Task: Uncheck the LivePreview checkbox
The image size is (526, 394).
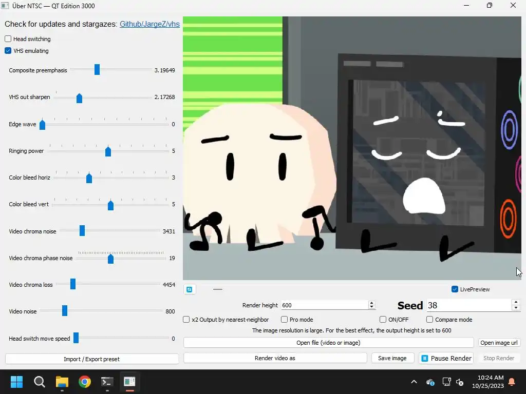Action: point(455,289)
